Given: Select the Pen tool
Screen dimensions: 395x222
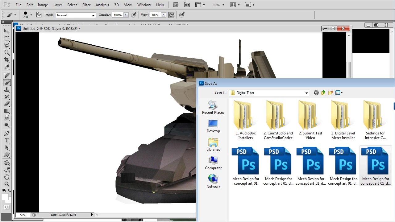Looking at the screenshot, I should pos(6,133).
